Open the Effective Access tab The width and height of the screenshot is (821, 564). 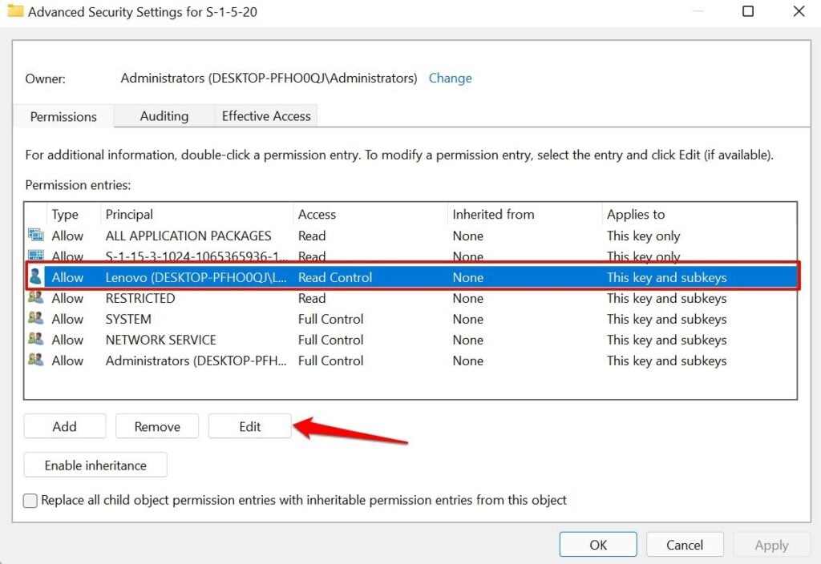(x=266, y=116)
